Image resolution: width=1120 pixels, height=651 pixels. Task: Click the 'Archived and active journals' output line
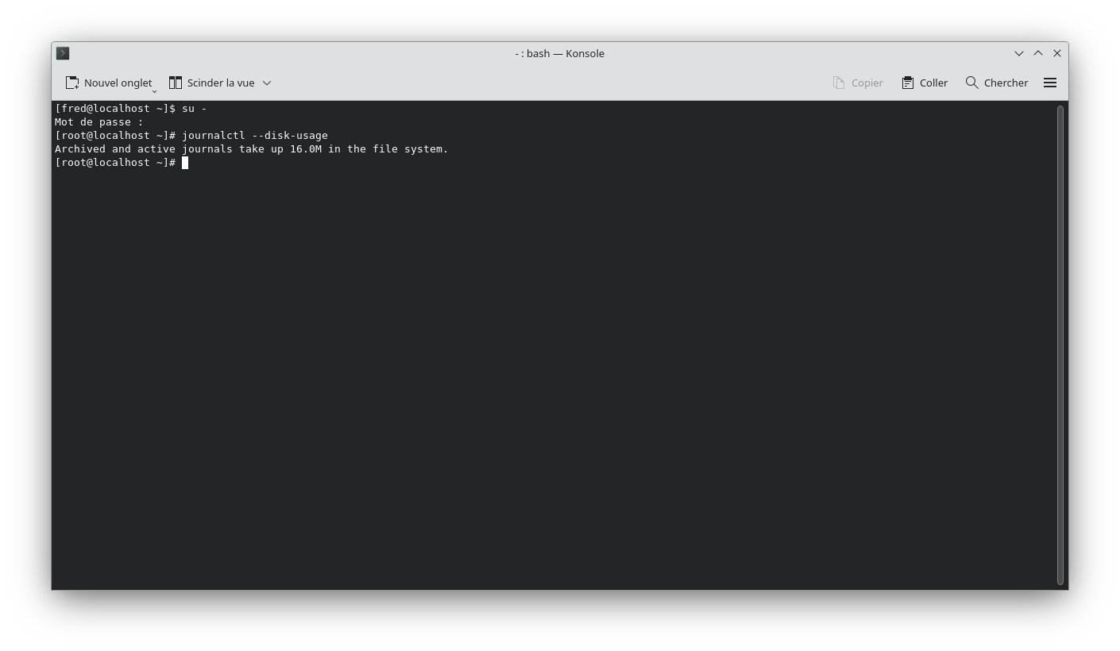coord(251,149)
